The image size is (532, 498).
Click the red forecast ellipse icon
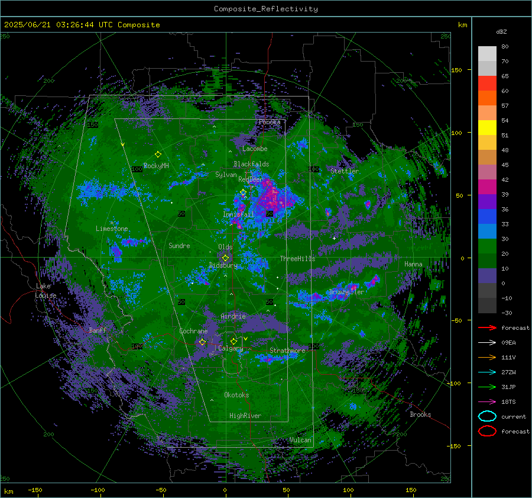pyautogui.click(x=487, y=431)
